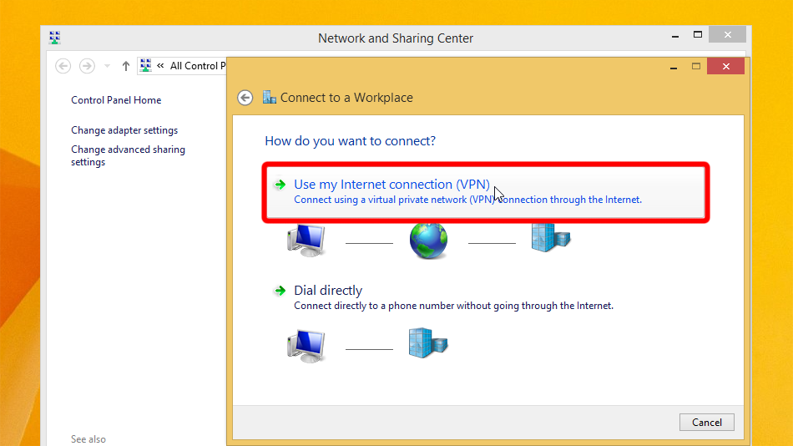Expand the address bar double-chevron menu

[x=159, y=66]
